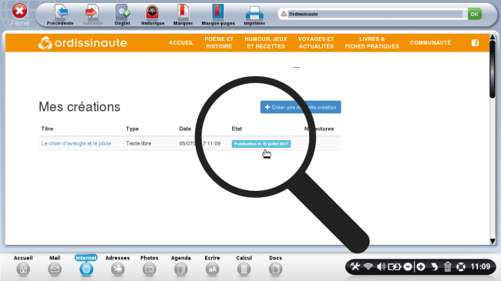Launch the Photos camera icon
Image resolution: width=501 pixels, height=281 pixels.
point(150,269)
